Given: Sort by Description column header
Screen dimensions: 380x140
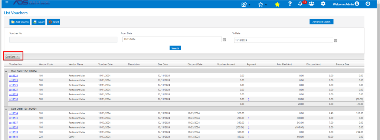Looking at the screenshot, I should 134,64.
